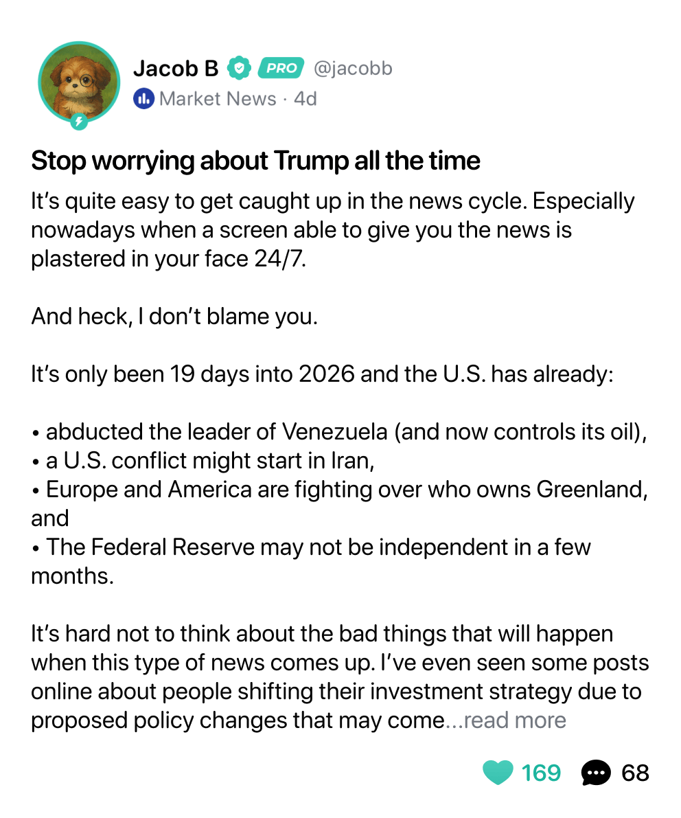
Task: View the 68 comments count
Action: tap(635, 773)
